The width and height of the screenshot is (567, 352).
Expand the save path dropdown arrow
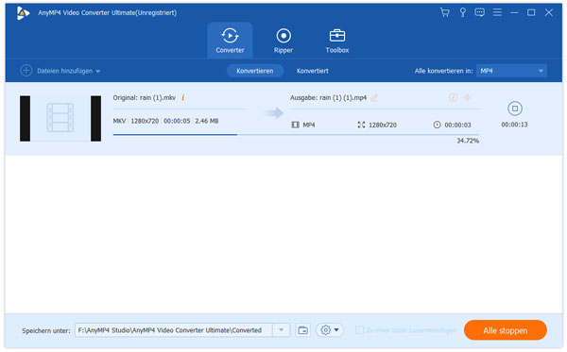coord(281,330)
